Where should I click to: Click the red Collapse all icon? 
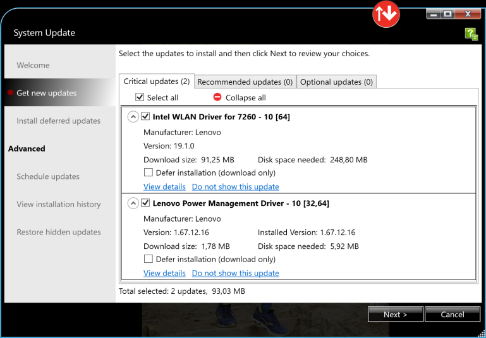click(217, 97)
